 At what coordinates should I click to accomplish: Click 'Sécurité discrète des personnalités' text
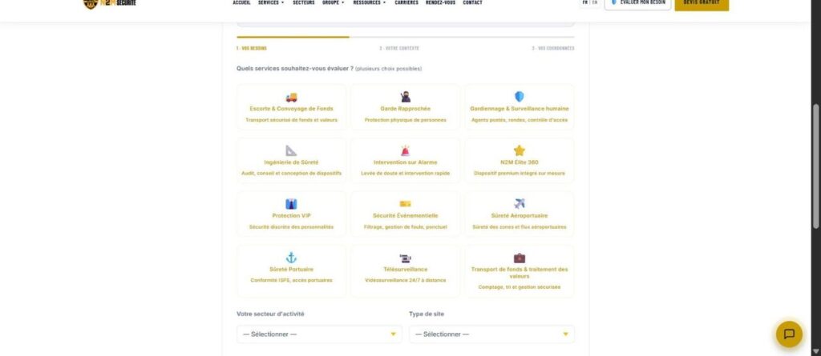point(291,227)
